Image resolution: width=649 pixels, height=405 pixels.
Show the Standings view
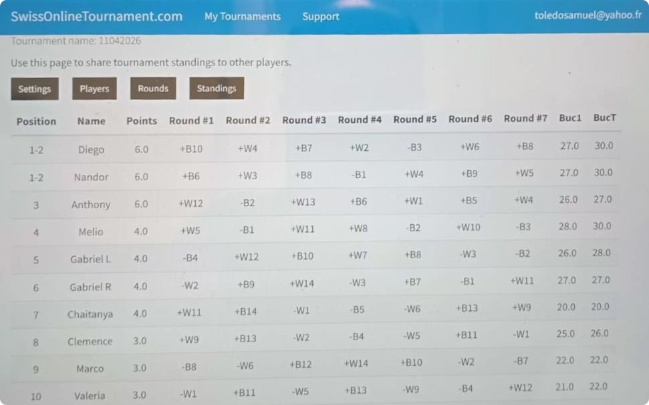click(x=217, y=89)
